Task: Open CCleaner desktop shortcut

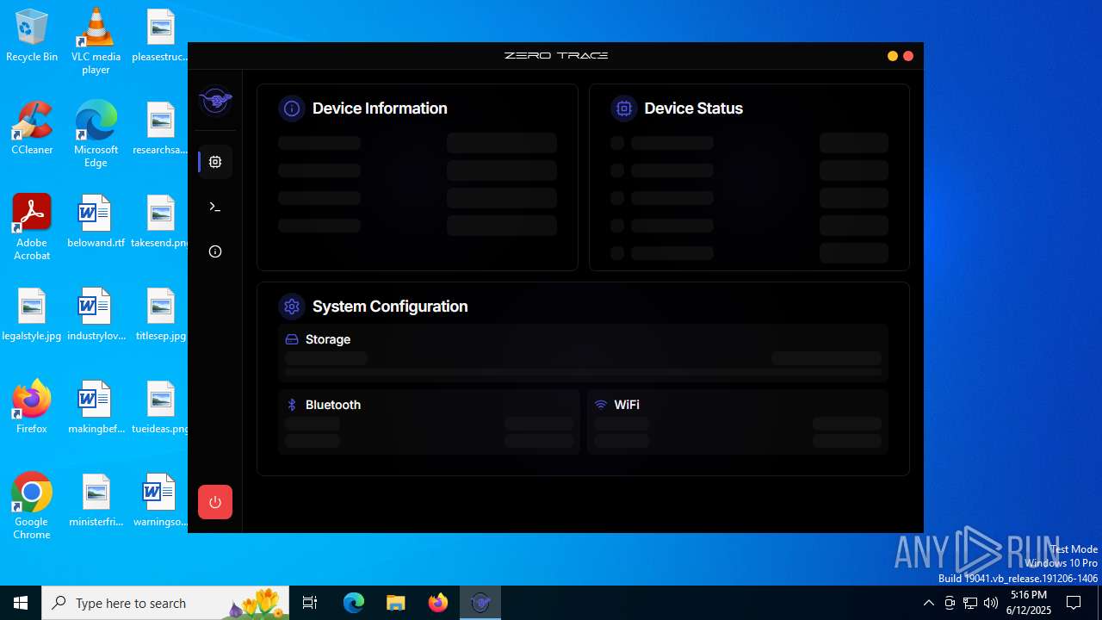Action: [x=32, y=128]
